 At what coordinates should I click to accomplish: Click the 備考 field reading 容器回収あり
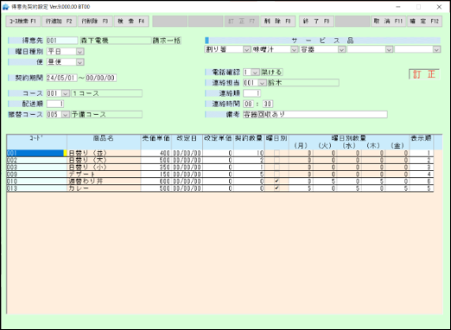[315, 115]
